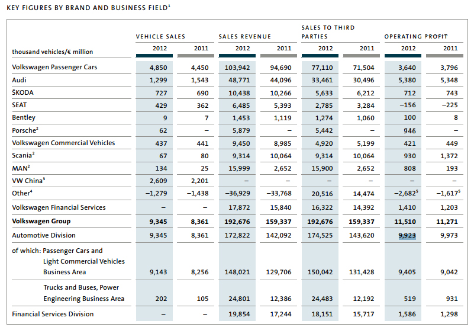Click Other 2012 third-party sales 20,516
The image size is (474, 327).
[322, 194]
